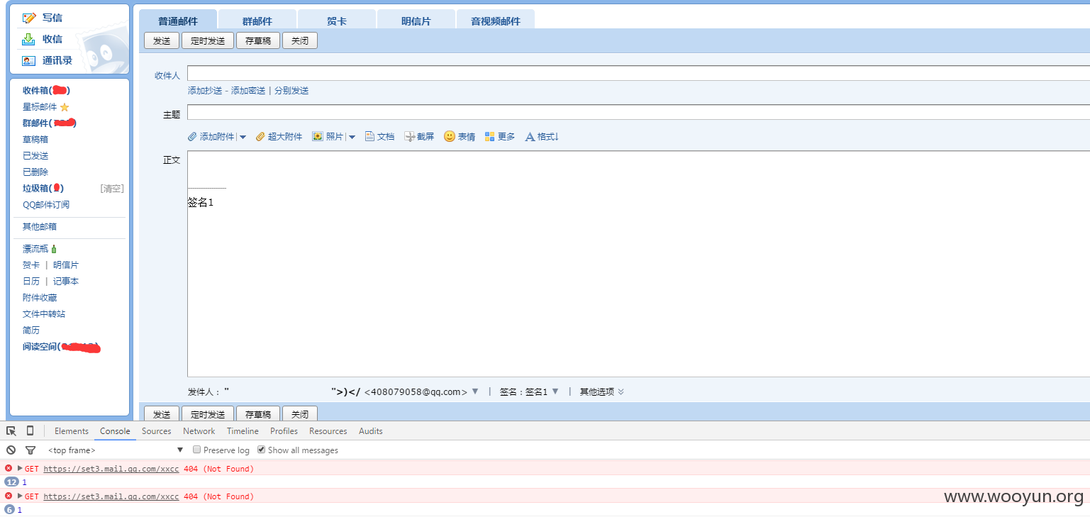
Task: Click into the 正文 message body editor
Action: [638, 264]
